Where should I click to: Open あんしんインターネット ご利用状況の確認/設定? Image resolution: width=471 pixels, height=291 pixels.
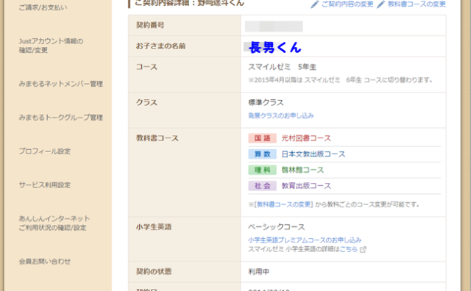[54, 223]
